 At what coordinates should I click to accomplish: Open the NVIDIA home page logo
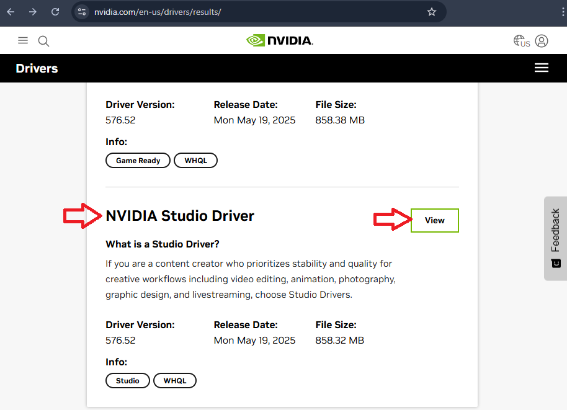click(279, 40)
